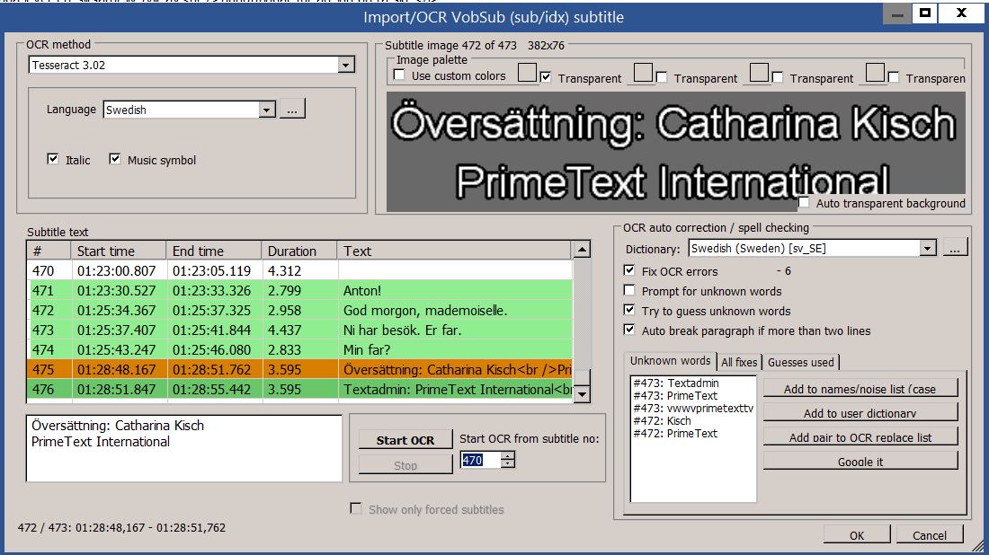Open the Dictionary dropdown Swedish (Sweden)
The width and height of the screenshot is (989, 555).
click(x=813, y=248)
